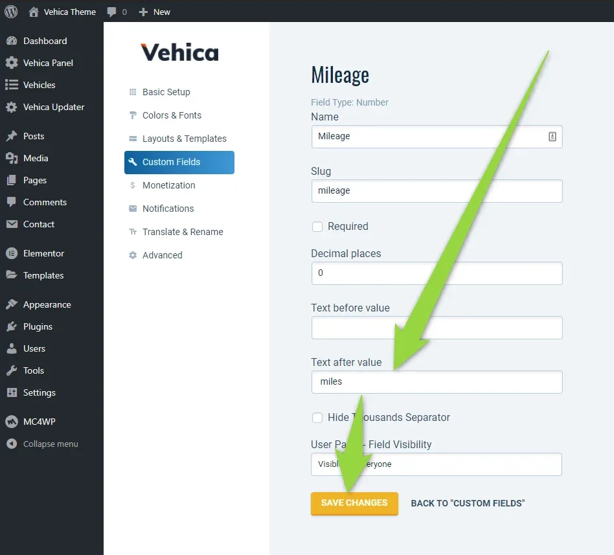Click the Monetization dollar icon
The height and width of the screenshot is (555, 614).
[x=133, y=185]
